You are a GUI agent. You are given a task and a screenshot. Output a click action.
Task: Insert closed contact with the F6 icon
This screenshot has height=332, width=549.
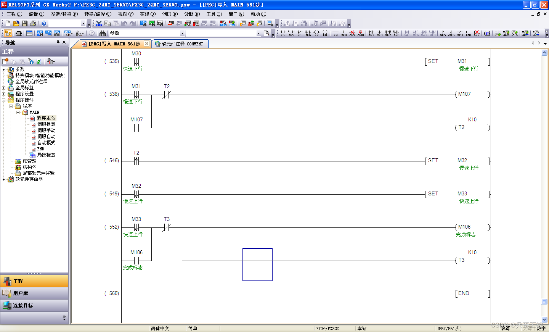[x=300, y=33]
